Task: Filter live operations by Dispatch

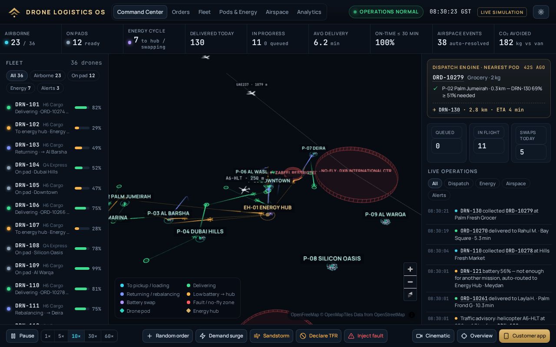Action: [x=458, y=183]
